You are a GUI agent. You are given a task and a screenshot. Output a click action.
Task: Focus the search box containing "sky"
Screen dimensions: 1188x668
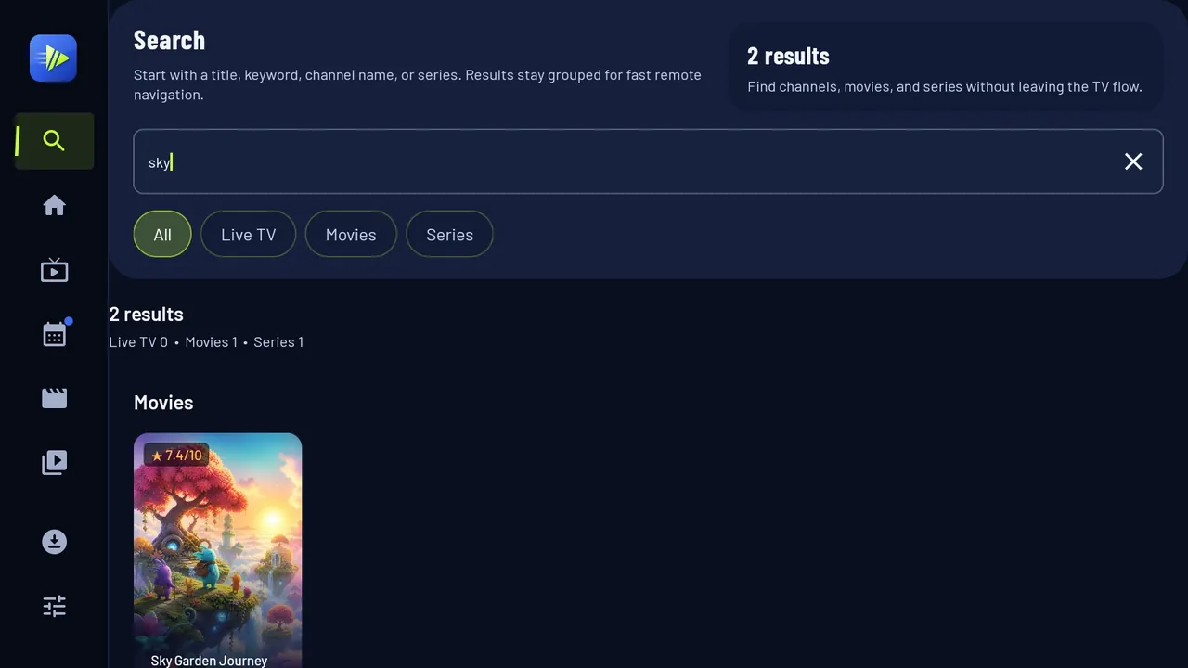pyautogui.click(x=648, y=161)
